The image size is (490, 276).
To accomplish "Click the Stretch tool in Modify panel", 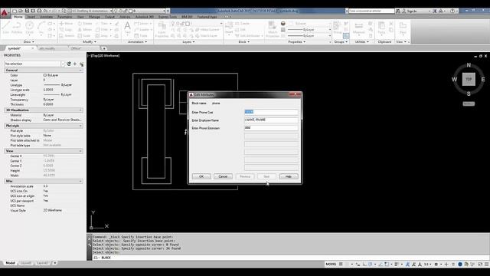I will click(x=67, y=36).
